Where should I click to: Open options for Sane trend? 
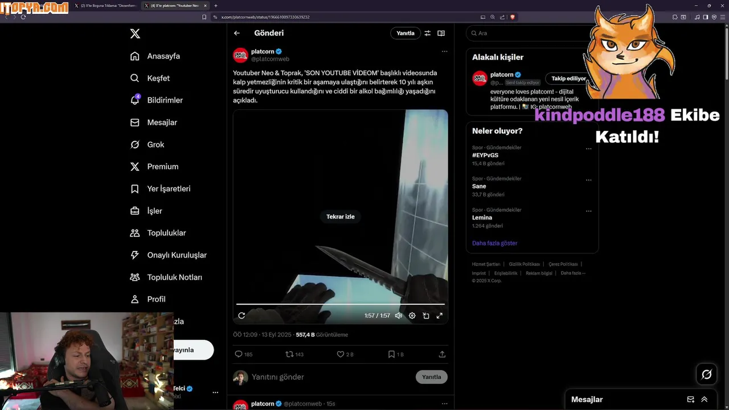point(588,180)
